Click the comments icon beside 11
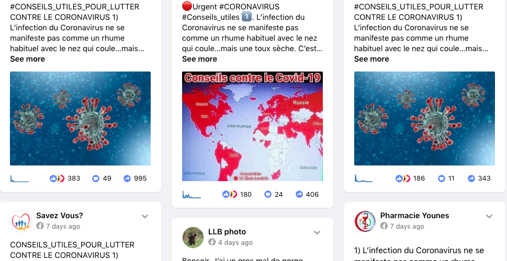The width and height of the screenshot is (507, 261). [x=442, y=179]
